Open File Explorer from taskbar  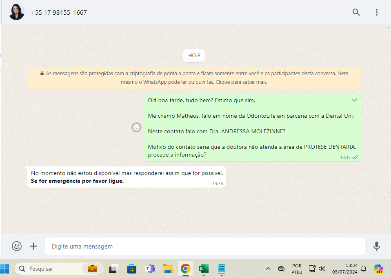click(x=168, y=269)
